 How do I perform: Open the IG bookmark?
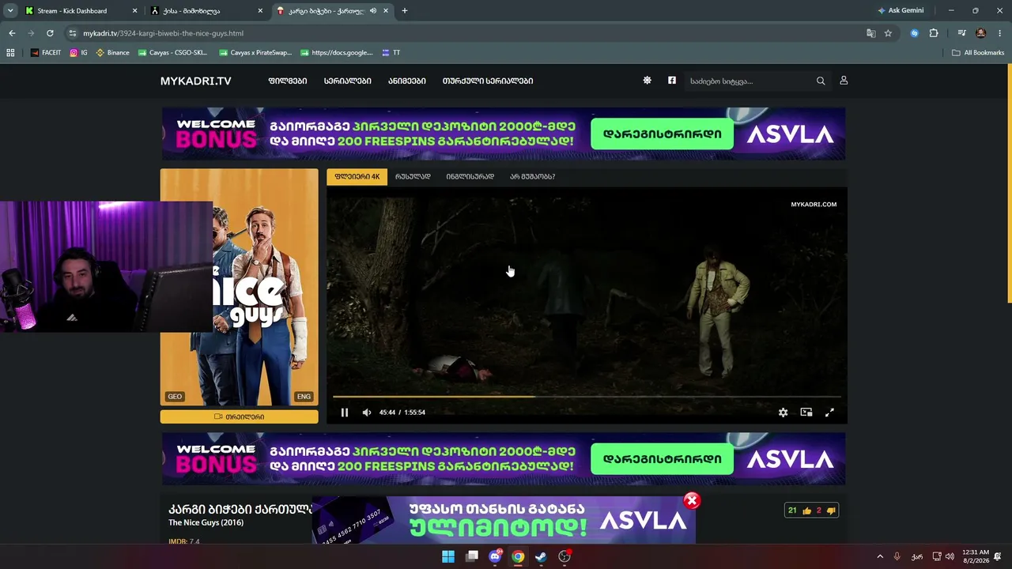pos(79,53)
